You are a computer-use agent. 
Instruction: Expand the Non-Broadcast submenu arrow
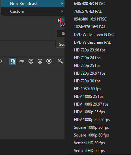[x=62, y=4]
